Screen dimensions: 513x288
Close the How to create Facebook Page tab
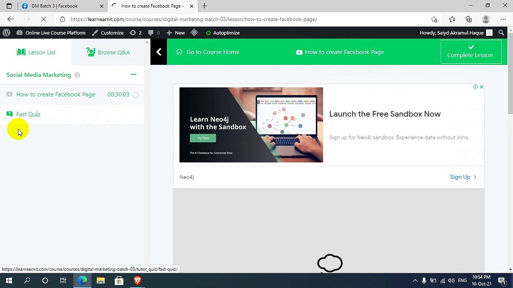point(192,6)
